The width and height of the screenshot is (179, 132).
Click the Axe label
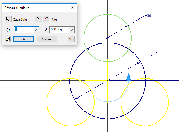pos(54,20)
